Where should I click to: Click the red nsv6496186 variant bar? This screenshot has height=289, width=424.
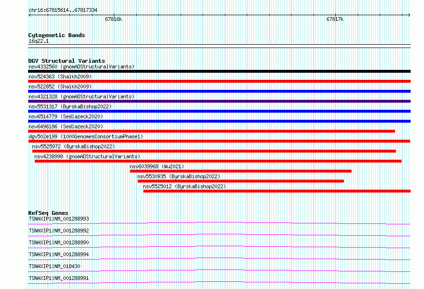coord(212,131)
